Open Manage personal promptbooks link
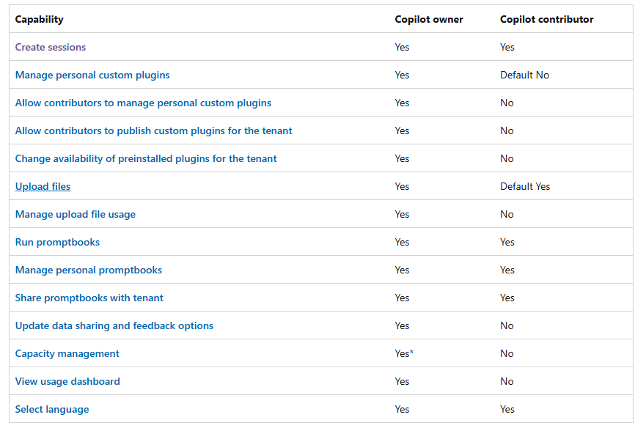 pos(89,270)
